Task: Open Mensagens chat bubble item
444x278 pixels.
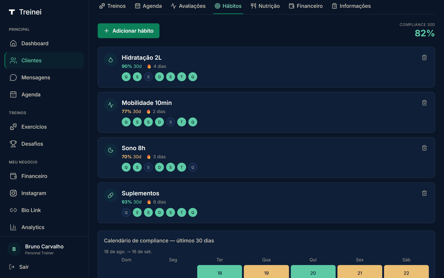Action: (x=44, y=77)
